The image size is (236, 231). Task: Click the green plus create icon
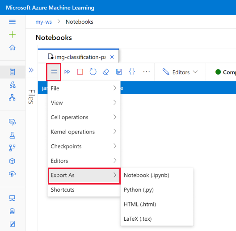[x=12, y=35]
